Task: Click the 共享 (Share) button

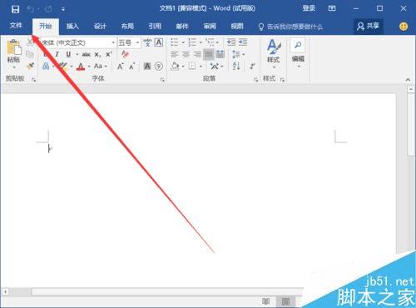Action: (368, 27)
